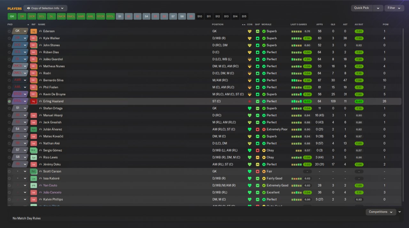The image size is (409, 228).
Task: Sort by the Morale column header
Action: click(267, 25)
